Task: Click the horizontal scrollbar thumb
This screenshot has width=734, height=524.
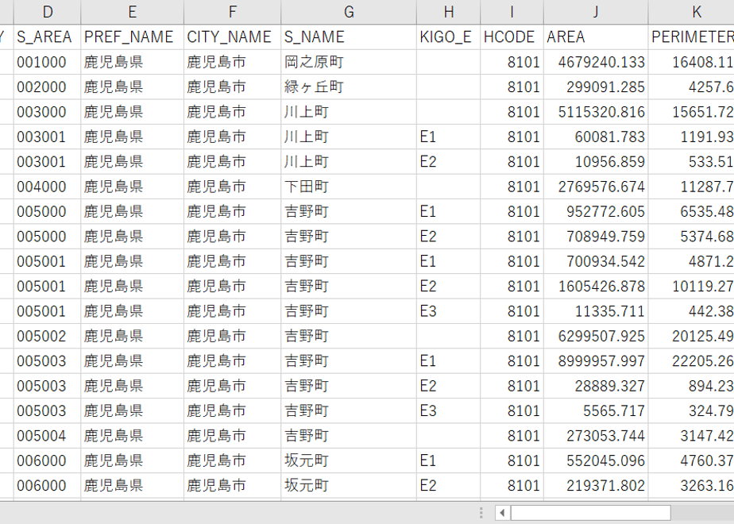Action: [591, 513]
